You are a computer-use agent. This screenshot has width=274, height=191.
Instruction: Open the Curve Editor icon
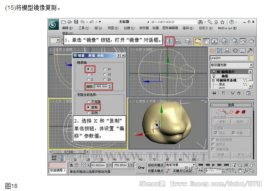click(x=206, y=42)
